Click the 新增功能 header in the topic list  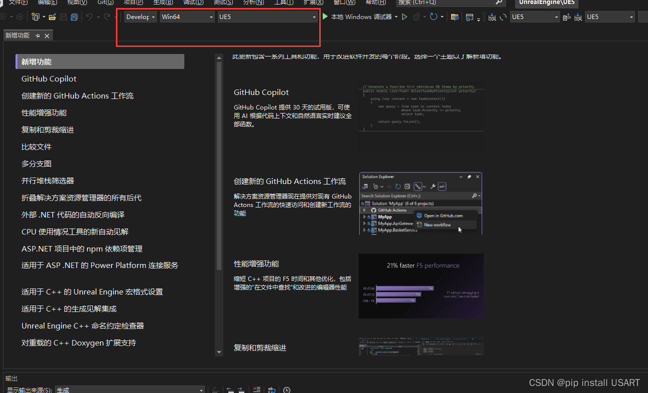100,61
